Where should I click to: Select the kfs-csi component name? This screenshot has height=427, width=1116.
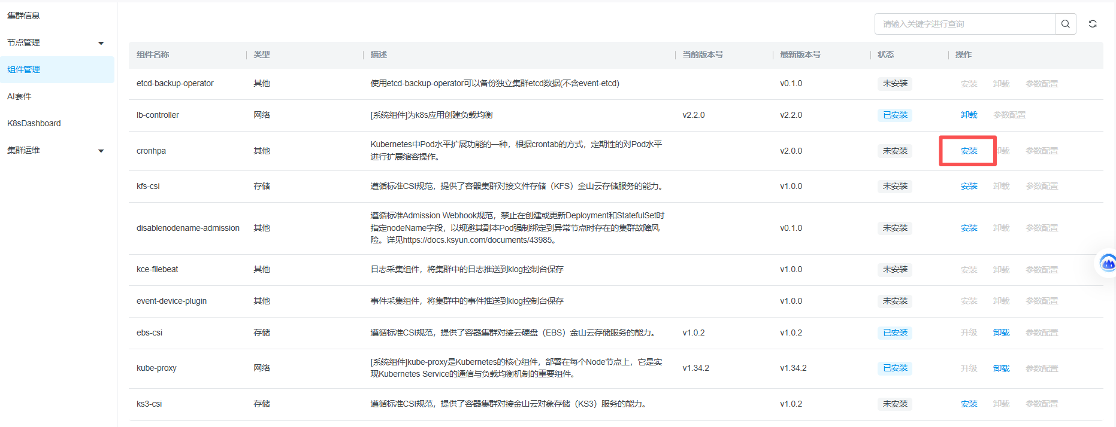click(148, 186)
